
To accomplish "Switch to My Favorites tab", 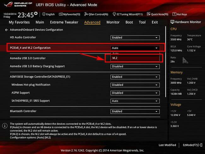I will 19,22.
